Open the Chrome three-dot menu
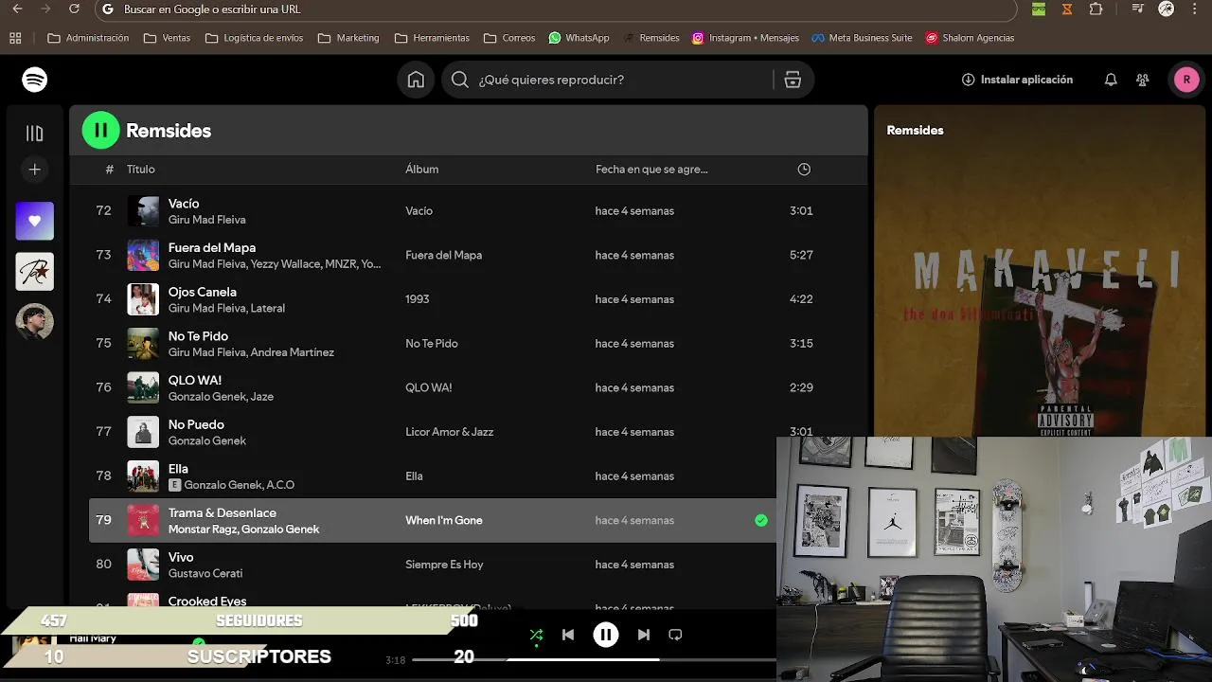Screen dimensions: 1212x682 pyautogui.click(x=1196, y=9)
